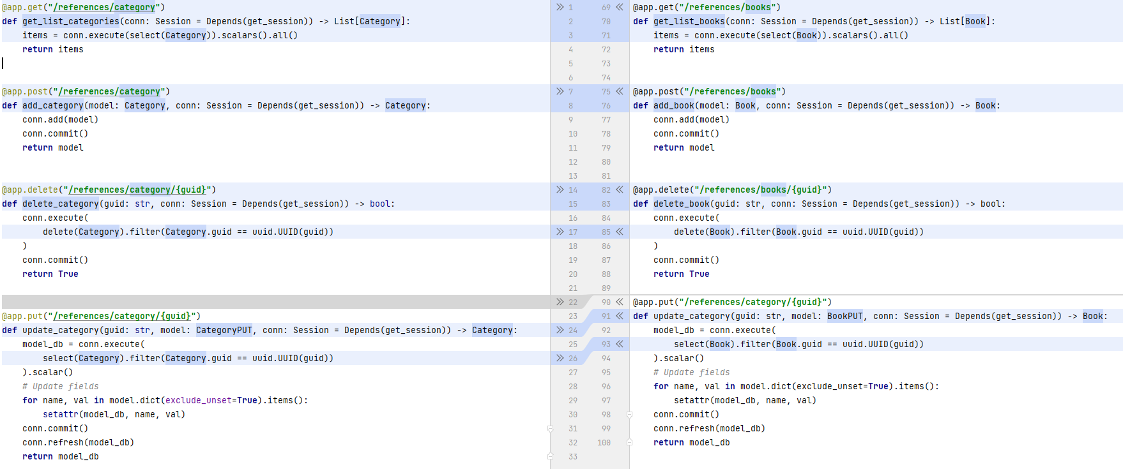Viewport: 1123px width, 469px height.
Task: Apply left change with arrow at line 7
Action: pos(560,91)
